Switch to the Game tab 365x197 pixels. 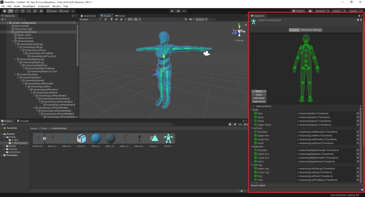[120, 16]
